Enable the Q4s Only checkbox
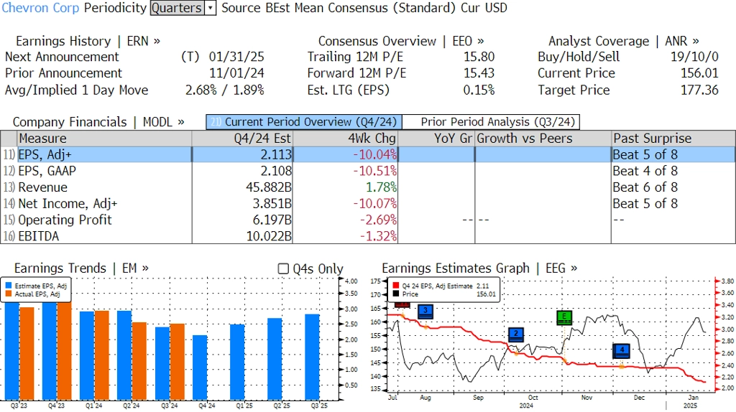Viewport: 736px width, 412px height. [283, 268]
